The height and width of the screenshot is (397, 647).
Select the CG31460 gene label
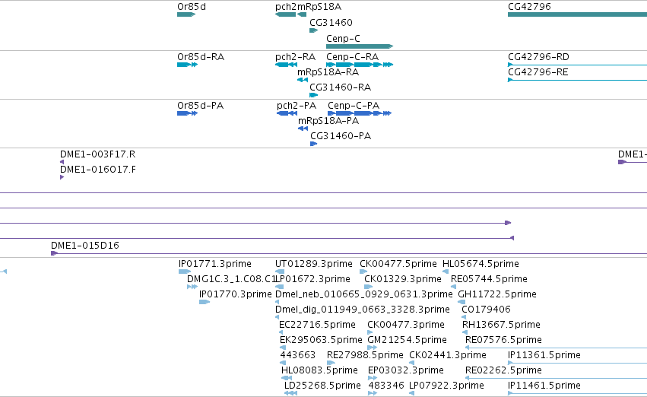331,22
